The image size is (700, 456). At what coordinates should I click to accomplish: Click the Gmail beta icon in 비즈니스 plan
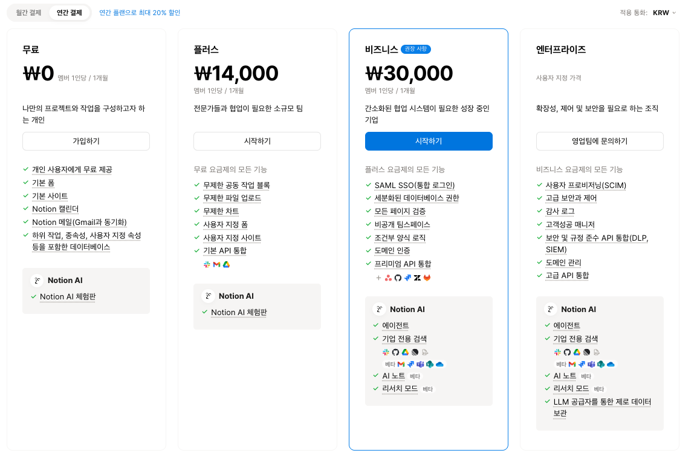tap(401, 363)
